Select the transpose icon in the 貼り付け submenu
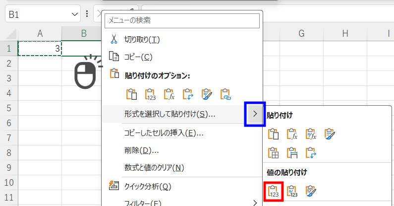 click(311, 153)
